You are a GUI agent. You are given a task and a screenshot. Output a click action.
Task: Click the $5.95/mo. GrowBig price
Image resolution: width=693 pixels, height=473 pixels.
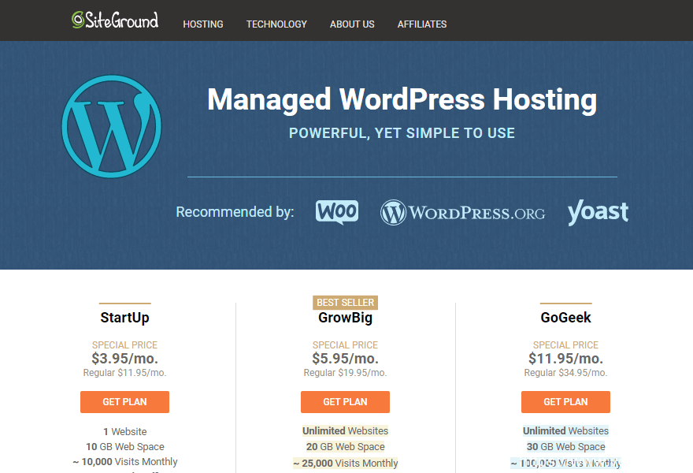[x=345, y=359]
